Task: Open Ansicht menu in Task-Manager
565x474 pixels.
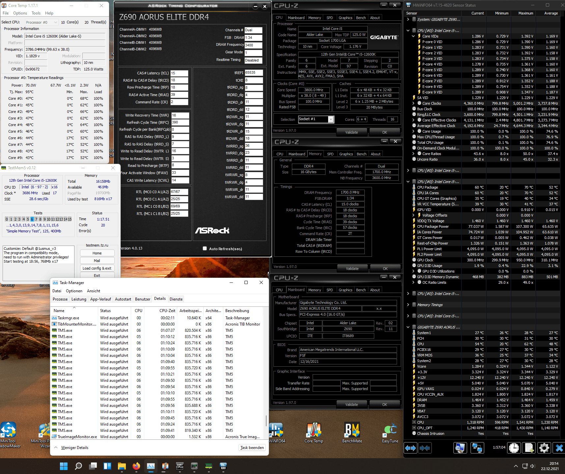Action: 94,291
